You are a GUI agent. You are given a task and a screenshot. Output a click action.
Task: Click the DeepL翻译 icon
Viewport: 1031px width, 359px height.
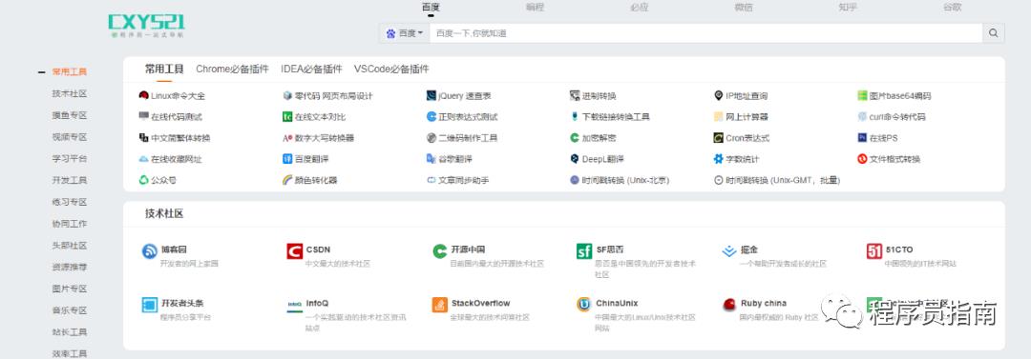[575, 159]
